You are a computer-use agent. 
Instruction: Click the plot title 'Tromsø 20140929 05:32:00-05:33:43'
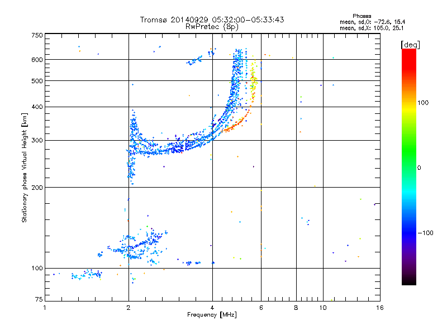(212, 20)
